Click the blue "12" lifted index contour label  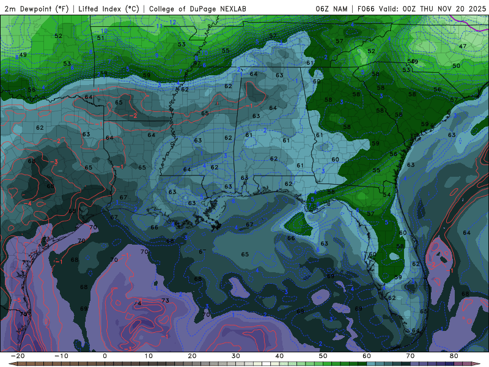(x=173, y=22)
